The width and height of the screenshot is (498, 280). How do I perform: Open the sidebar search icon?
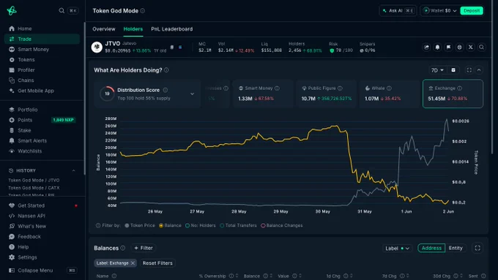(x=62, y=11)
